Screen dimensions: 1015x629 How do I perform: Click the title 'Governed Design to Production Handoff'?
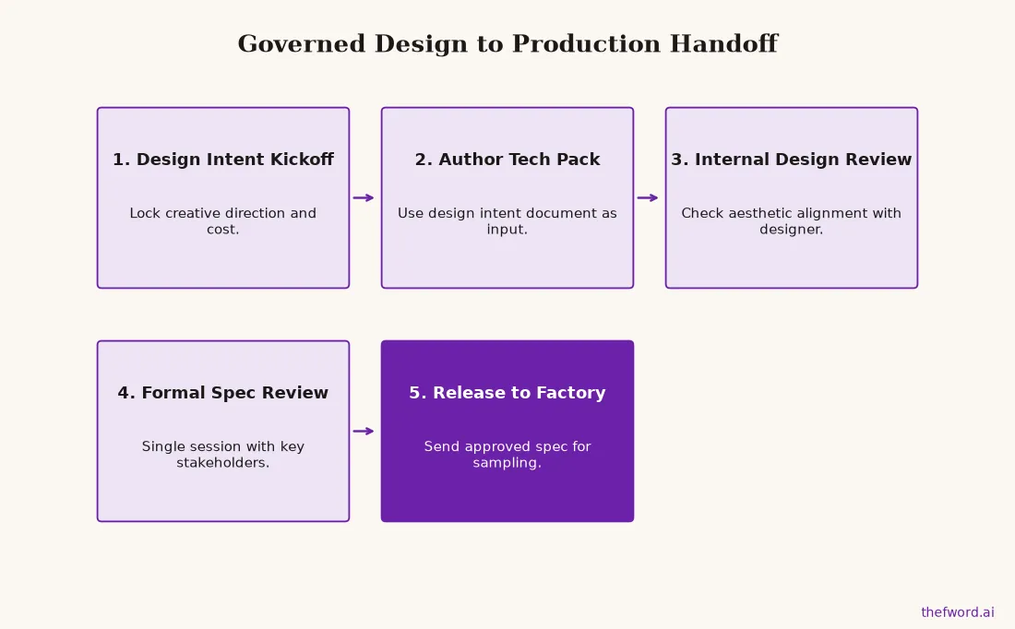[x=507, y=44]
